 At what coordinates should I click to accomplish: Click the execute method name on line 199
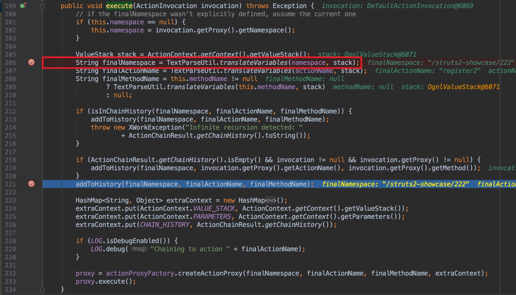tap(119, 6)
